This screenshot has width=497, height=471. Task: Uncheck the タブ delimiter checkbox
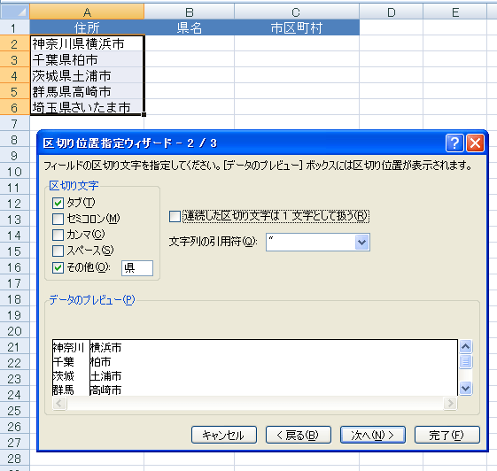click(x=58, y=203)
